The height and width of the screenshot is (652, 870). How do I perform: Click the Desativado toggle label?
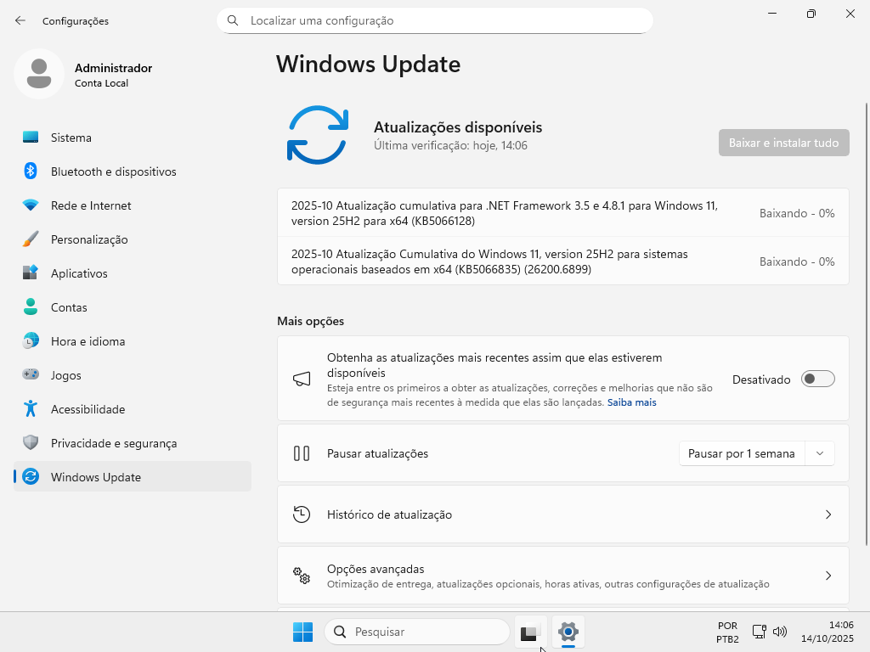(761, 379)
